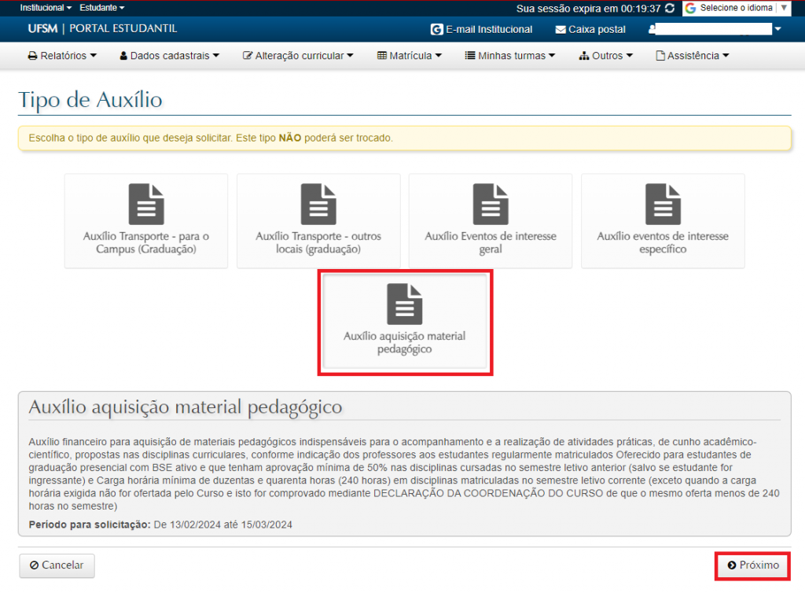Open the Assistência menu

[693, 56]
